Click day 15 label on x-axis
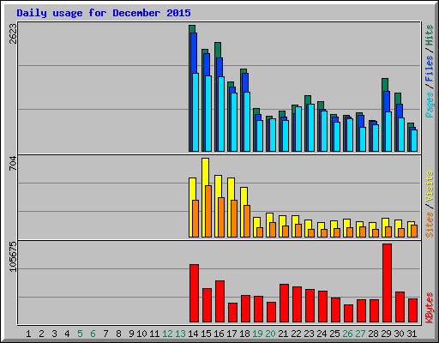Viewport: 439px width, 343px height. pos(206,334)
